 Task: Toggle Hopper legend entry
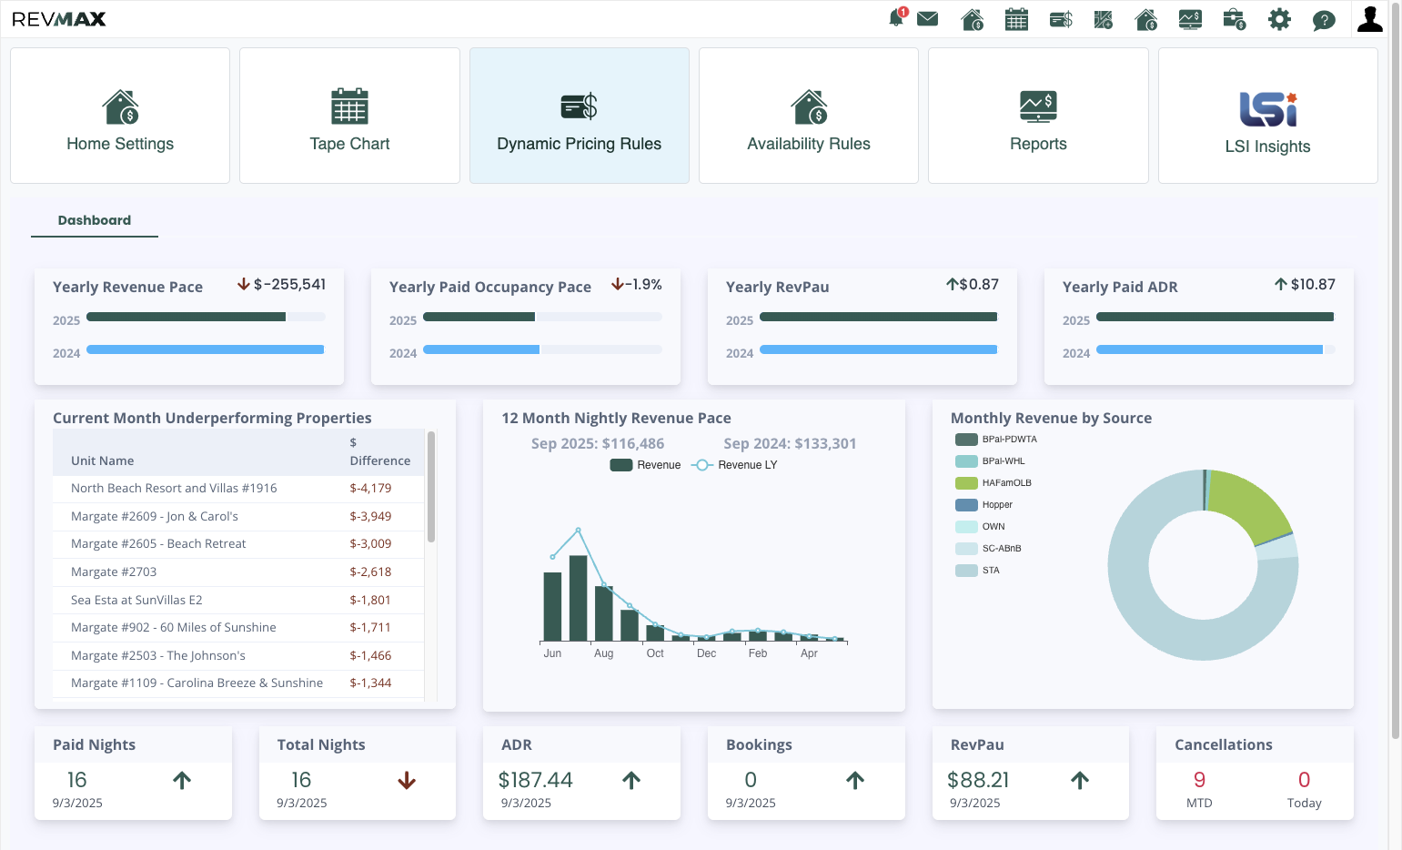tap(983, 505)
